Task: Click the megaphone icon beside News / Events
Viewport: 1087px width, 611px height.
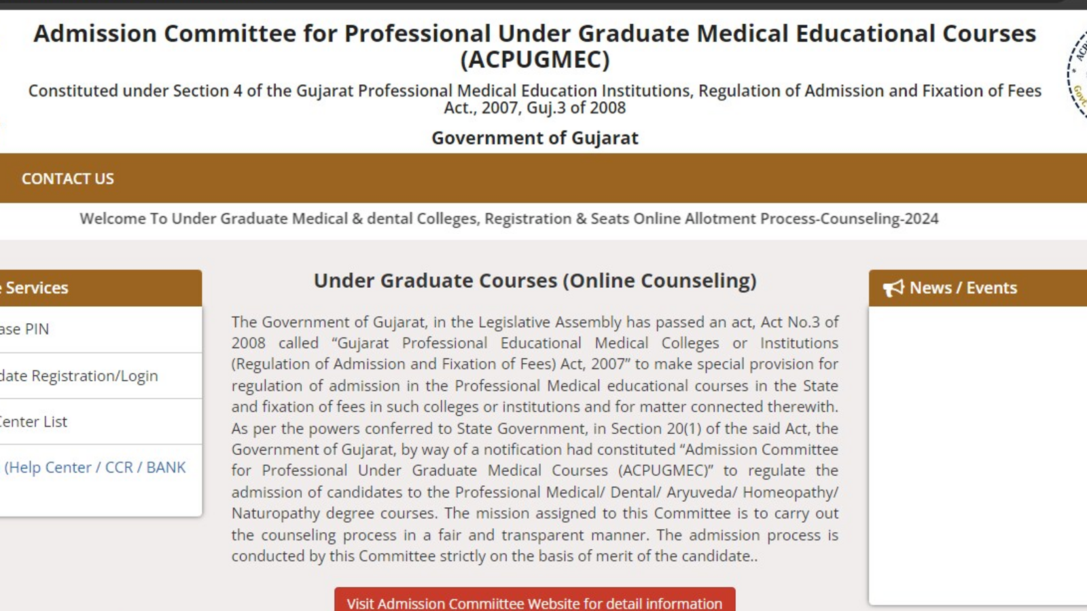Action: (x=893, y=288)
